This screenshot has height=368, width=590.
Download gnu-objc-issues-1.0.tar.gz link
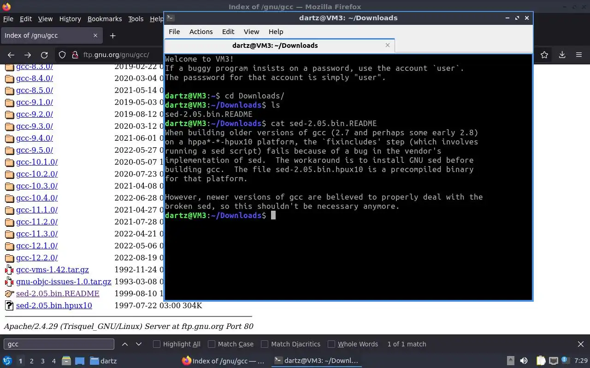(x=64, y=282)
